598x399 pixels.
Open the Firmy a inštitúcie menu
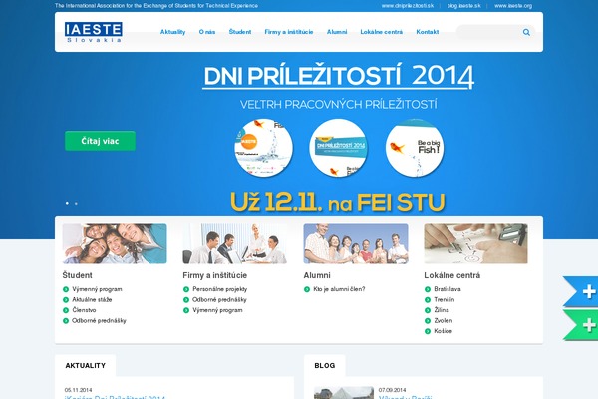pyautogui.click(x=287, y=32)
